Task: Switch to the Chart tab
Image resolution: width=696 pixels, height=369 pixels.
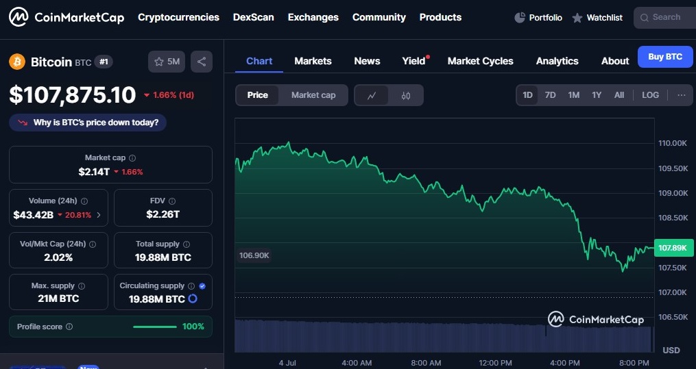Action: click(259, 61)
